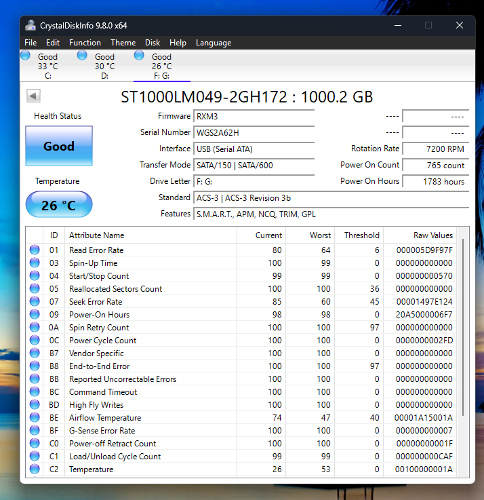Click status orb for Vendor Specific row
The width and height of the screenshot is (484, 500).
[35, 353]
